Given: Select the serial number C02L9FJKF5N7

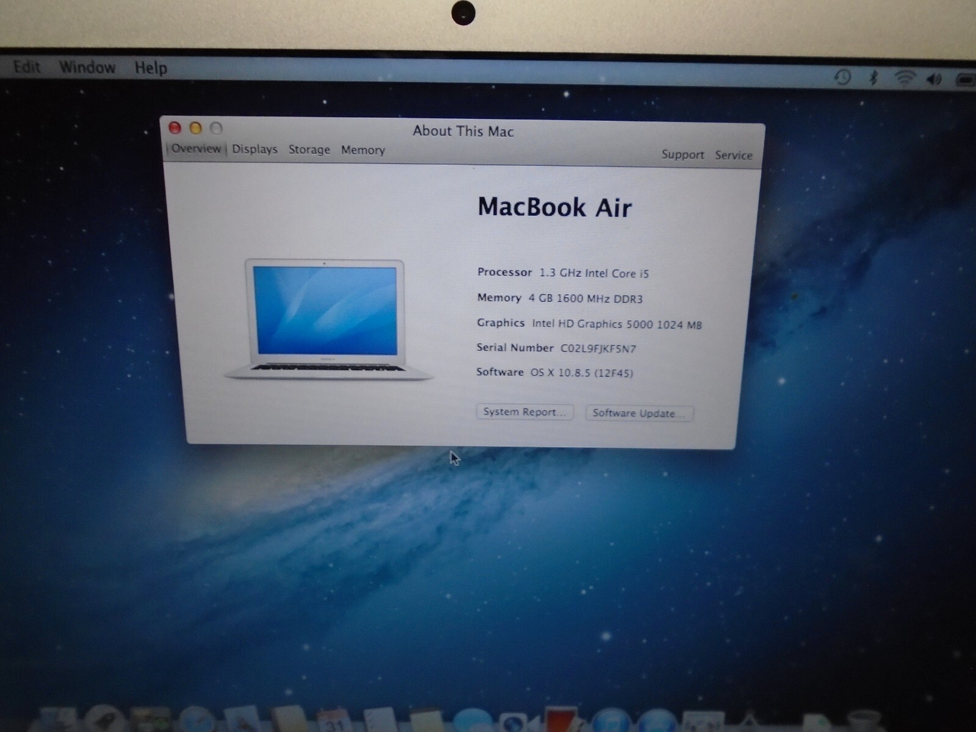Looking at the screenshot, I should tap(598, 349).
